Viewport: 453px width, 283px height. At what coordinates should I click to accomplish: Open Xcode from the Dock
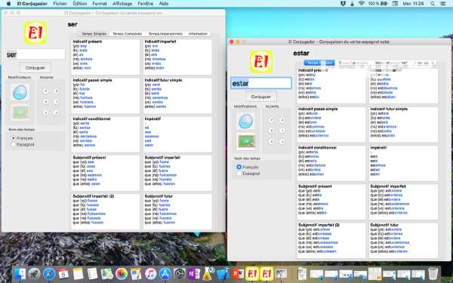tap(223, 274)
